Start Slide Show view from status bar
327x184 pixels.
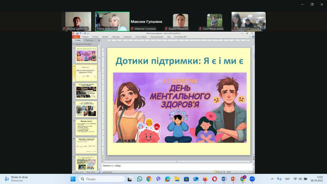coord(224,172)
